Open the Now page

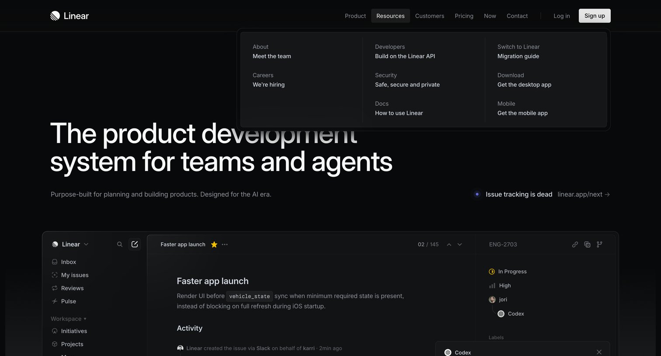(490, 16)
